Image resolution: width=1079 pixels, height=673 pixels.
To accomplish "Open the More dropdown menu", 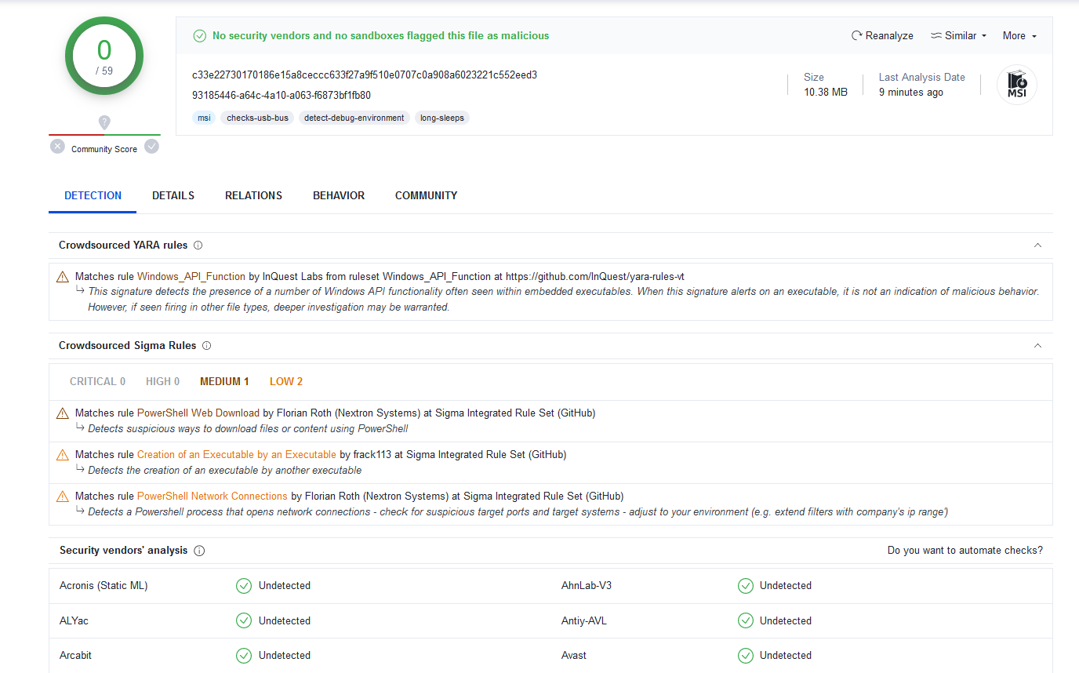I will pos(1019,35).
